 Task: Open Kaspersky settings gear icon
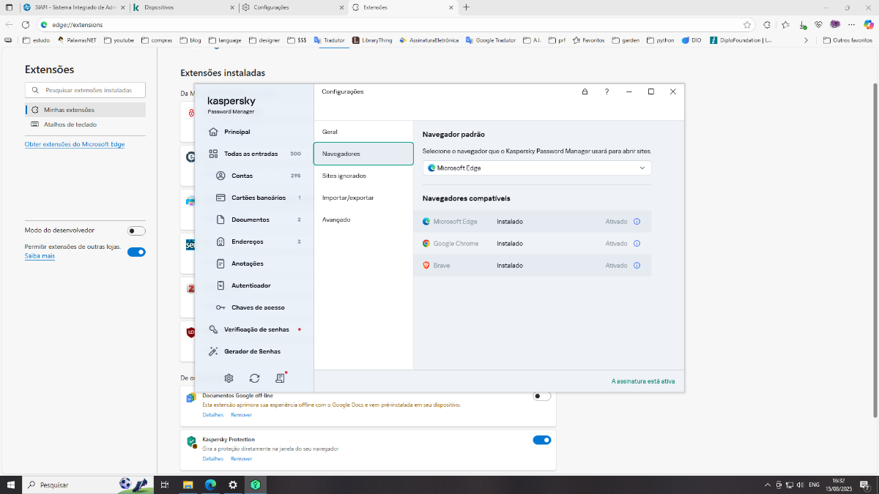pyautogui.click(x=229, y=378)
